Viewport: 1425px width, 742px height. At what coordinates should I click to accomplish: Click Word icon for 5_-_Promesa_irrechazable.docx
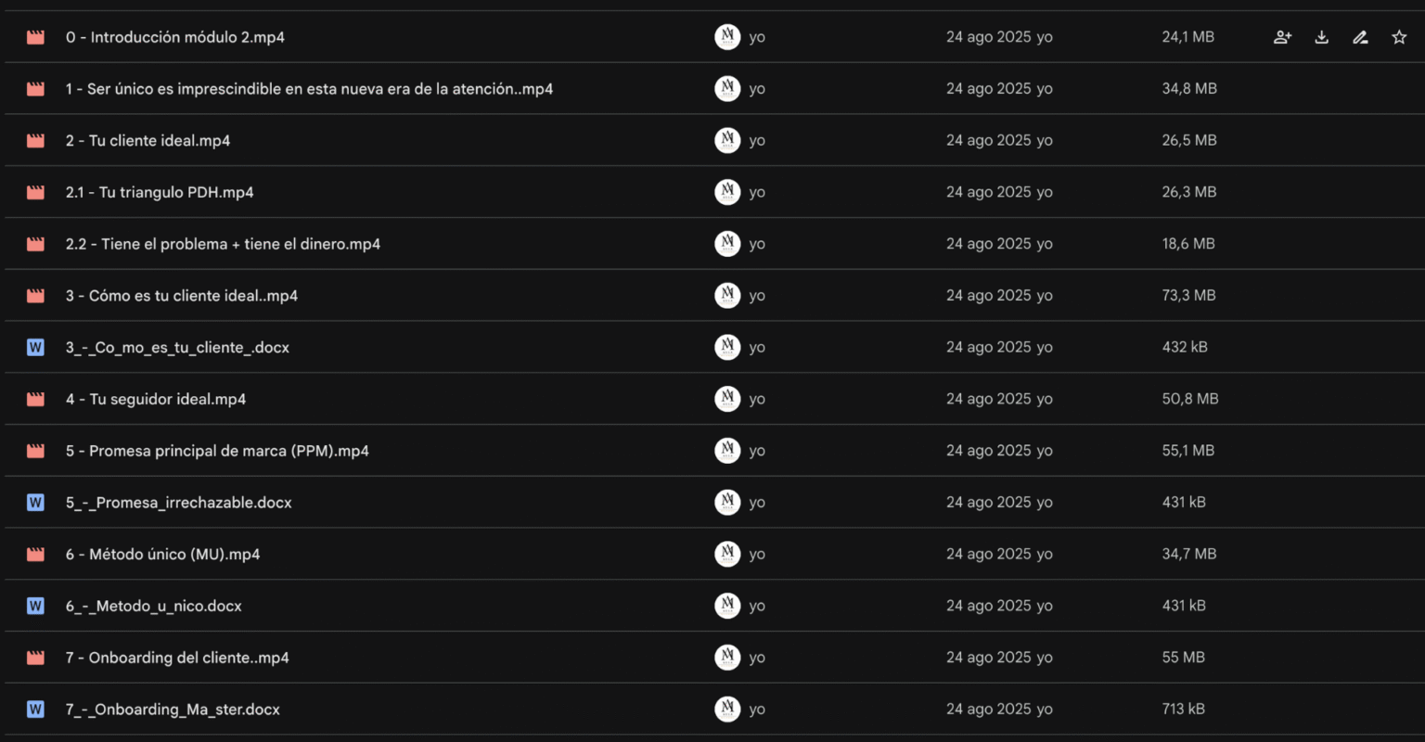click(x=36, y=503)
